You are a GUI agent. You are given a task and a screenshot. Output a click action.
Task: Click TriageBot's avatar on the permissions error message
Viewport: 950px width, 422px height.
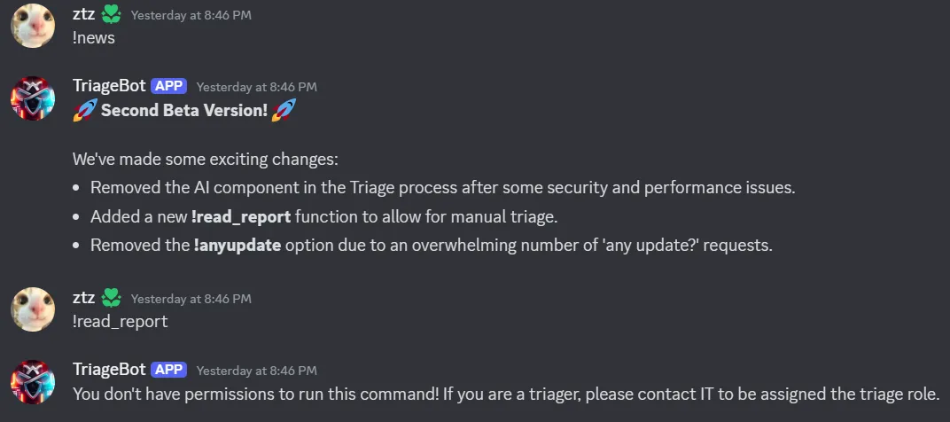coord(33,381)
